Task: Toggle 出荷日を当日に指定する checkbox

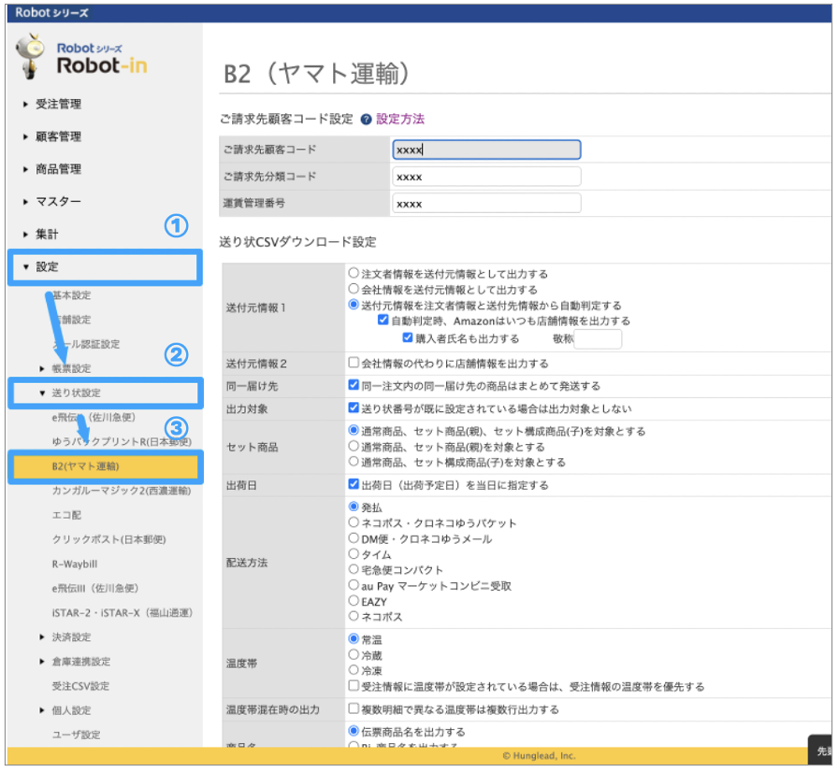Action: [x=354, y=484]
